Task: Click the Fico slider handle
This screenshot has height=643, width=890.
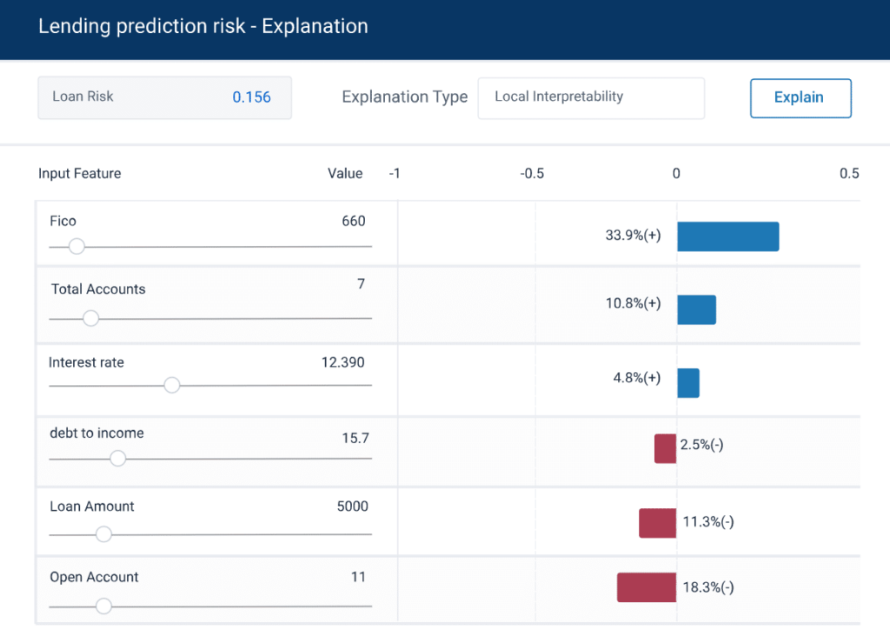Action: click(76, 246)
